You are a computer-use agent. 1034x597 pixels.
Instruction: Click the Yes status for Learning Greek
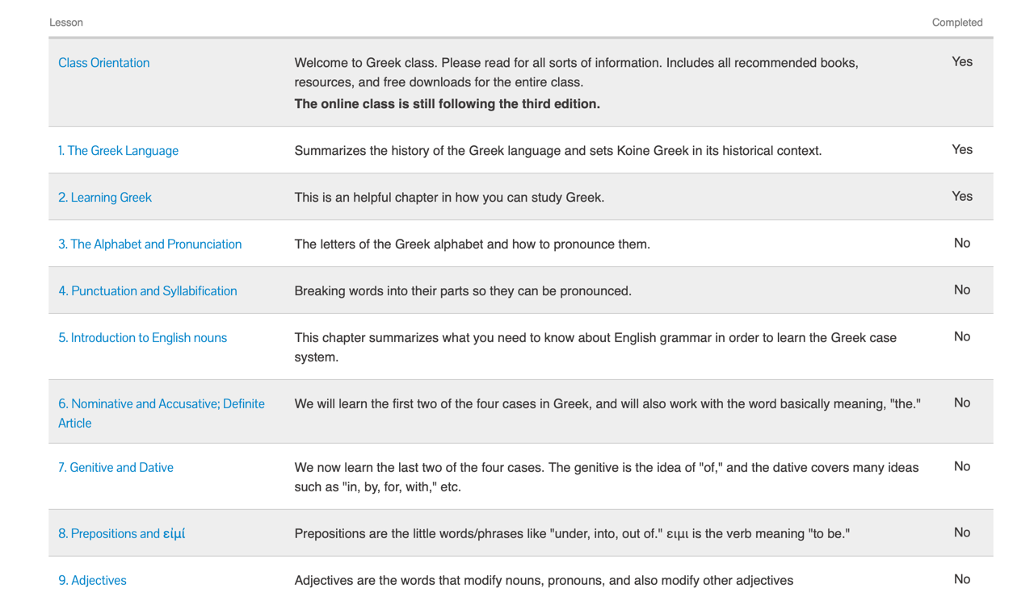(961, 197)
